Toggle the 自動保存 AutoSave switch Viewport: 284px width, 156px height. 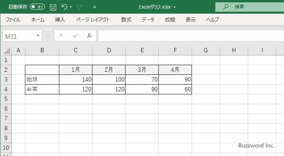click(37, 7)
